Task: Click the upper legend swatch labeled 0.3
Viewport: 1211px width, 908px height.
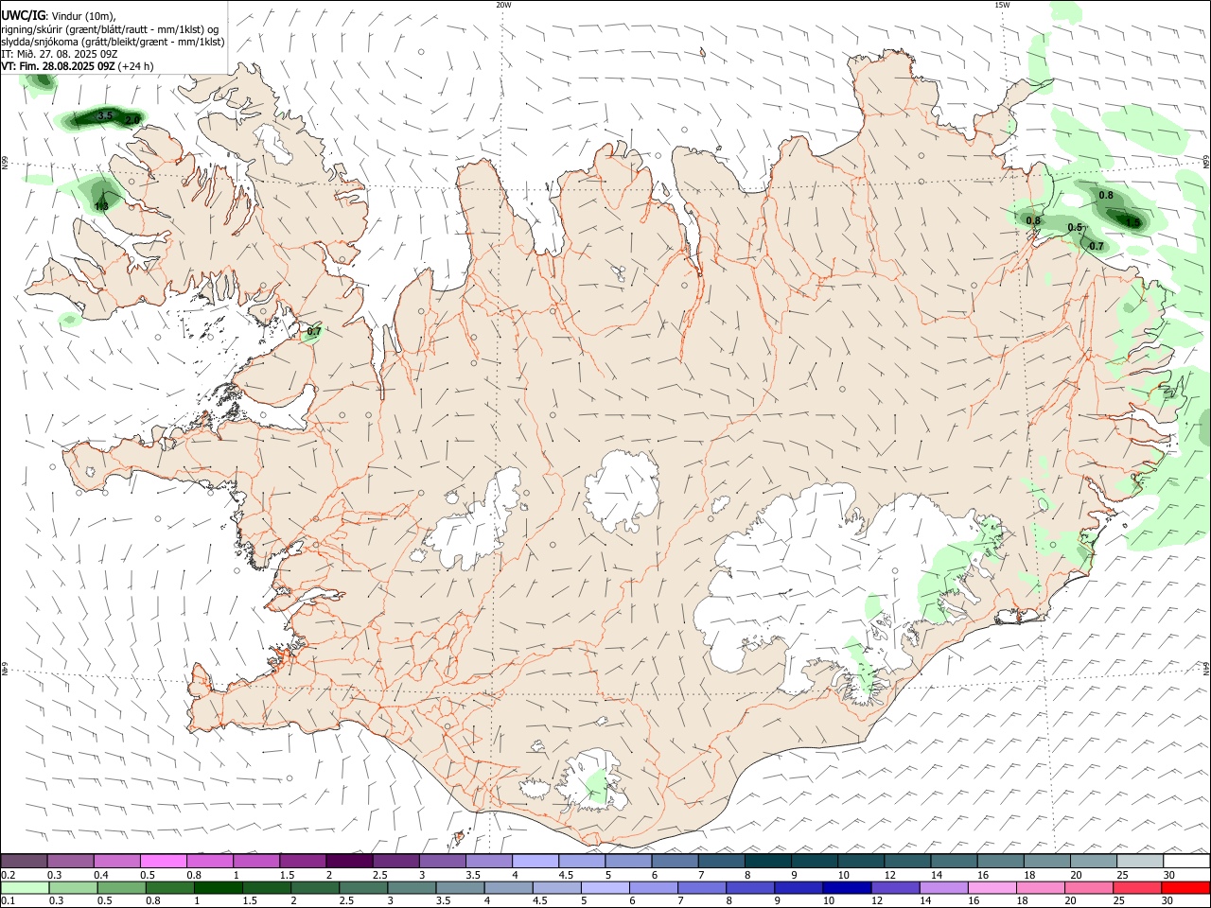Action: (x=71, y=861)
